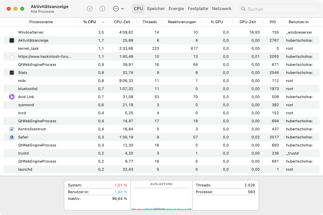Click the Suchen search field
The image size is (323, 215).
click(279, 9)
